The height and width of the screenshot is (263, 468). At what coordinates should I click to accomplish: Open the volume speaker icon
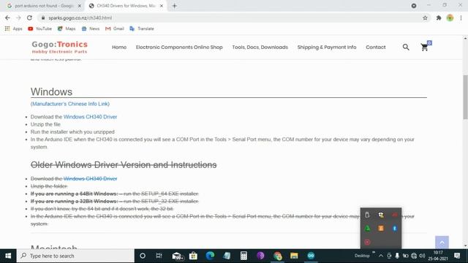coord(422,256)
